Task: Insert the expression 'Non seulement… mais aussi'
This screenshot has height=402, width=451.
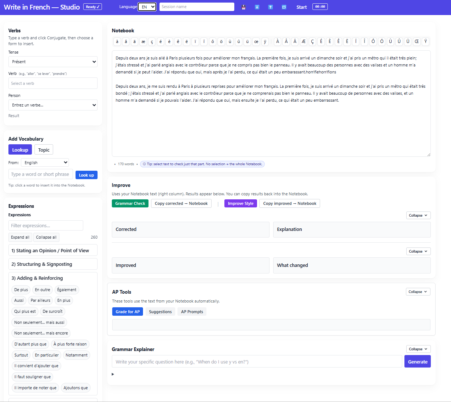Action: point(39,322)
